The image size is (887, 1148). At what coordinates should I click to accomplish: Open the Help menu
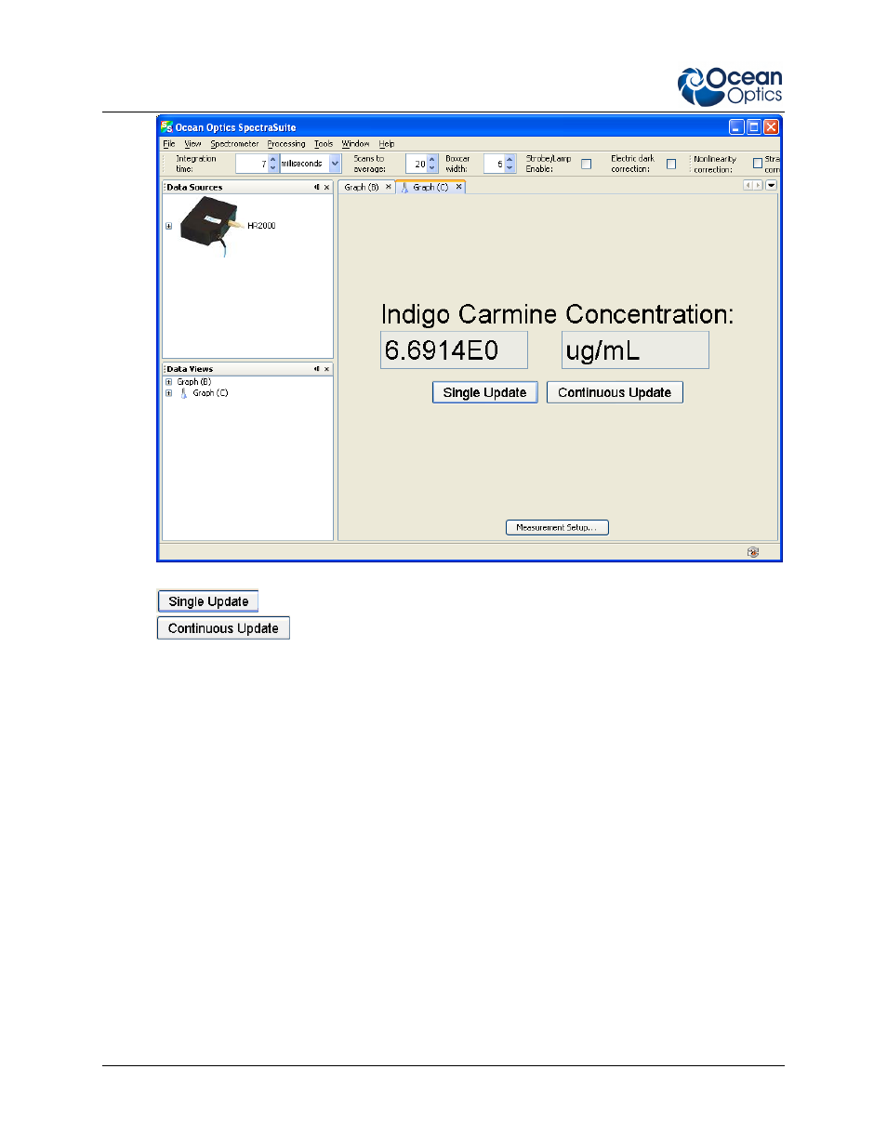pyautogui.click(x=387, y=144)
